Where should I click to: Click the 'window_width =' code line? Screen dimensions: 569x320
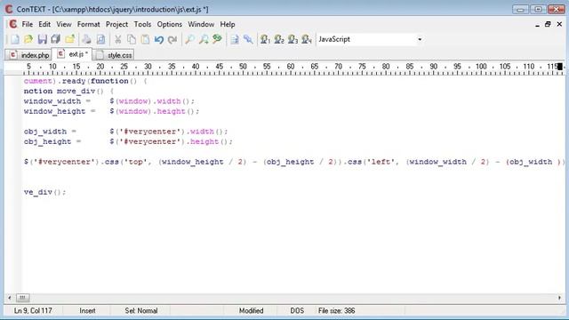(x=109, y=101)
